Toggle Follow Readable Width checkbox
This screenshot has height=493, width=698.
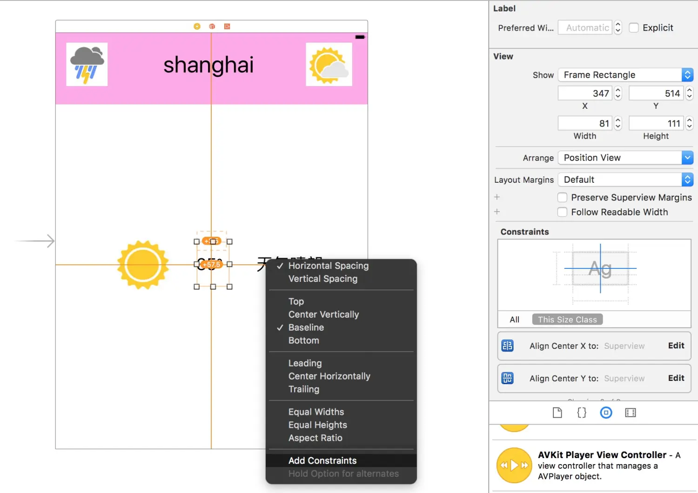[563, 212]
